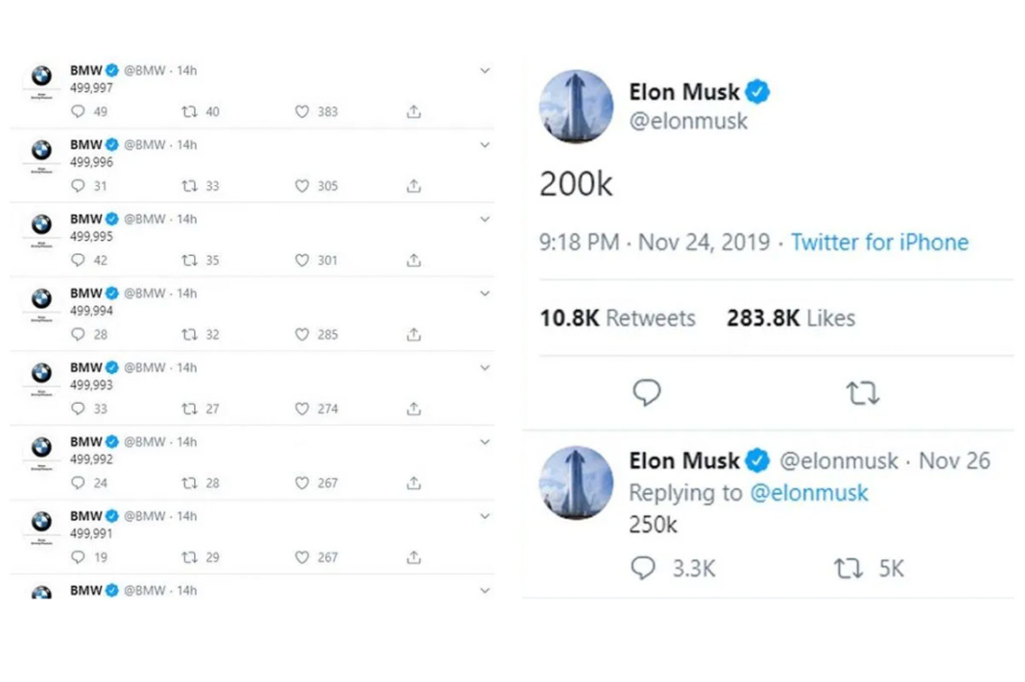This screenshot has width=1025, height=682.
Task: Expand options menu for BMW 499,995 tweet
Action: (485, 220)
